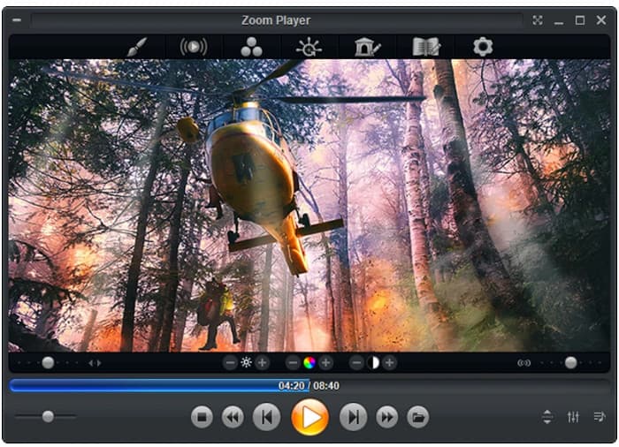Maximize the Zoom Player window

click(580, 20)
